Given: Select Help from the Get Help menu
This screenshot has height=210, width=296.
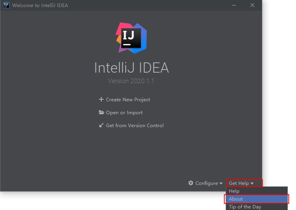Looking at the screenshot, I should click(234, 191).
